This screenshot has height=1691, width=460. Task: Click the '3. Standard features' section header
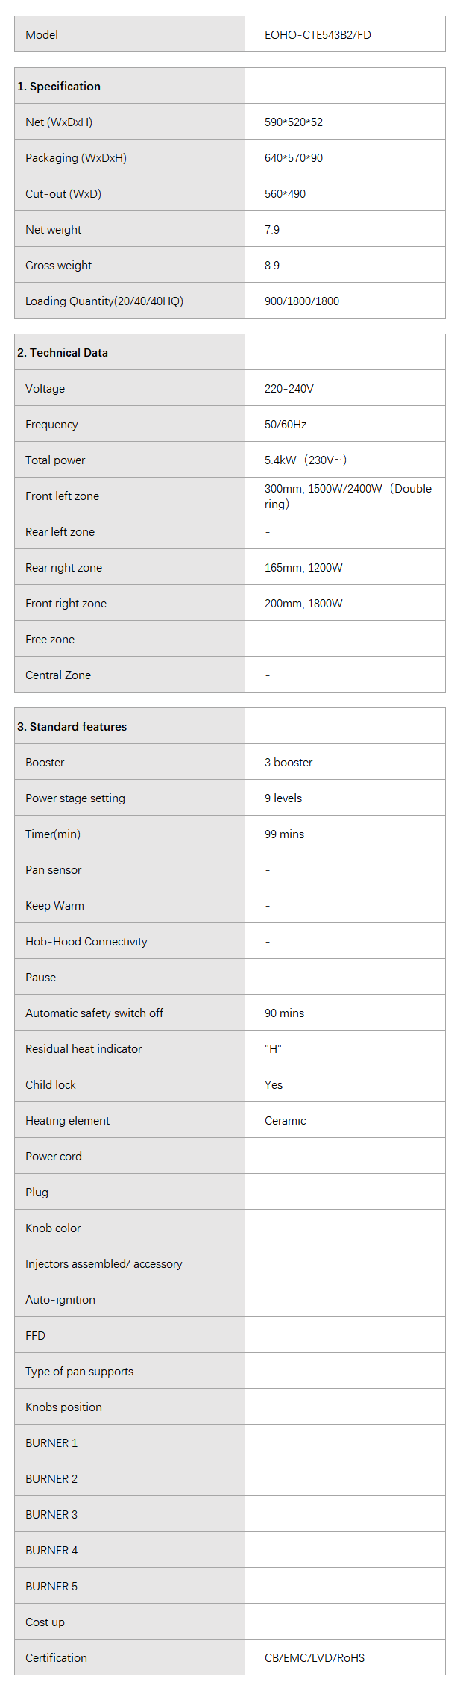[72, 726]
